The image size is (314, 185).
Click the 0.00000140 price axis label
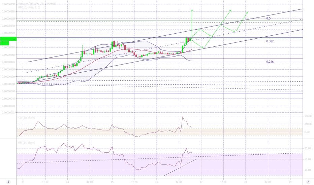[x=8, y=62]
